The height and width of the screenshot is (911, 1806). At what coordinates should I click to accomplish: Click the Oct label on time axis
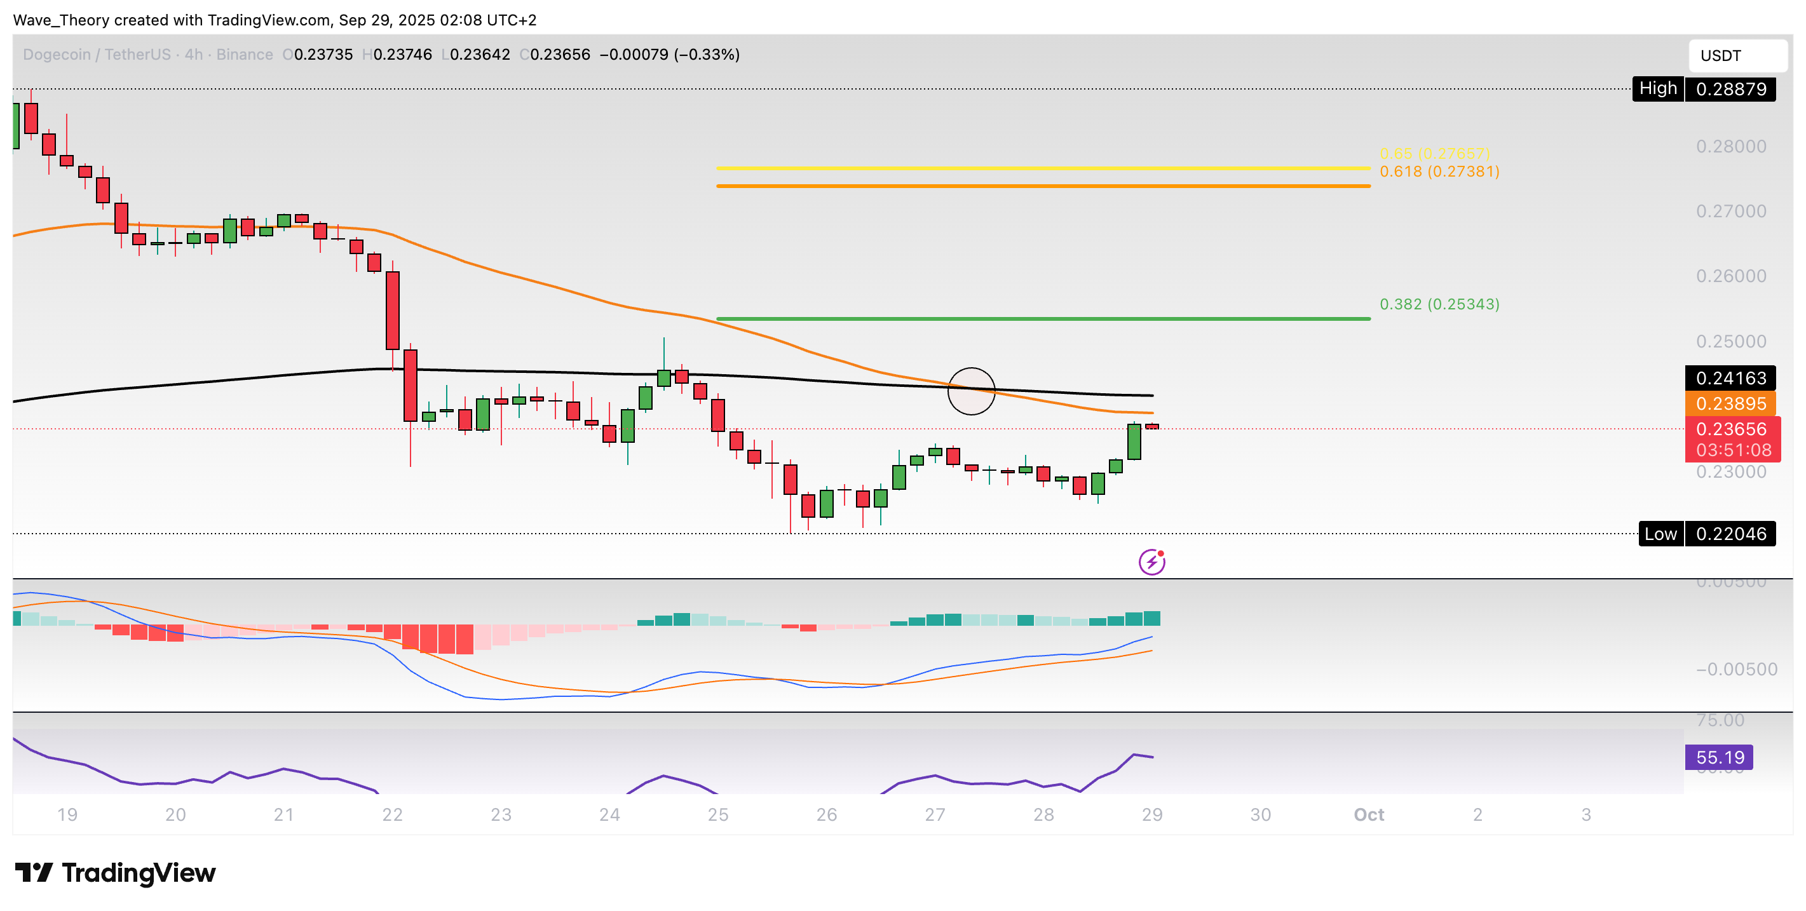click(1369, 814)
